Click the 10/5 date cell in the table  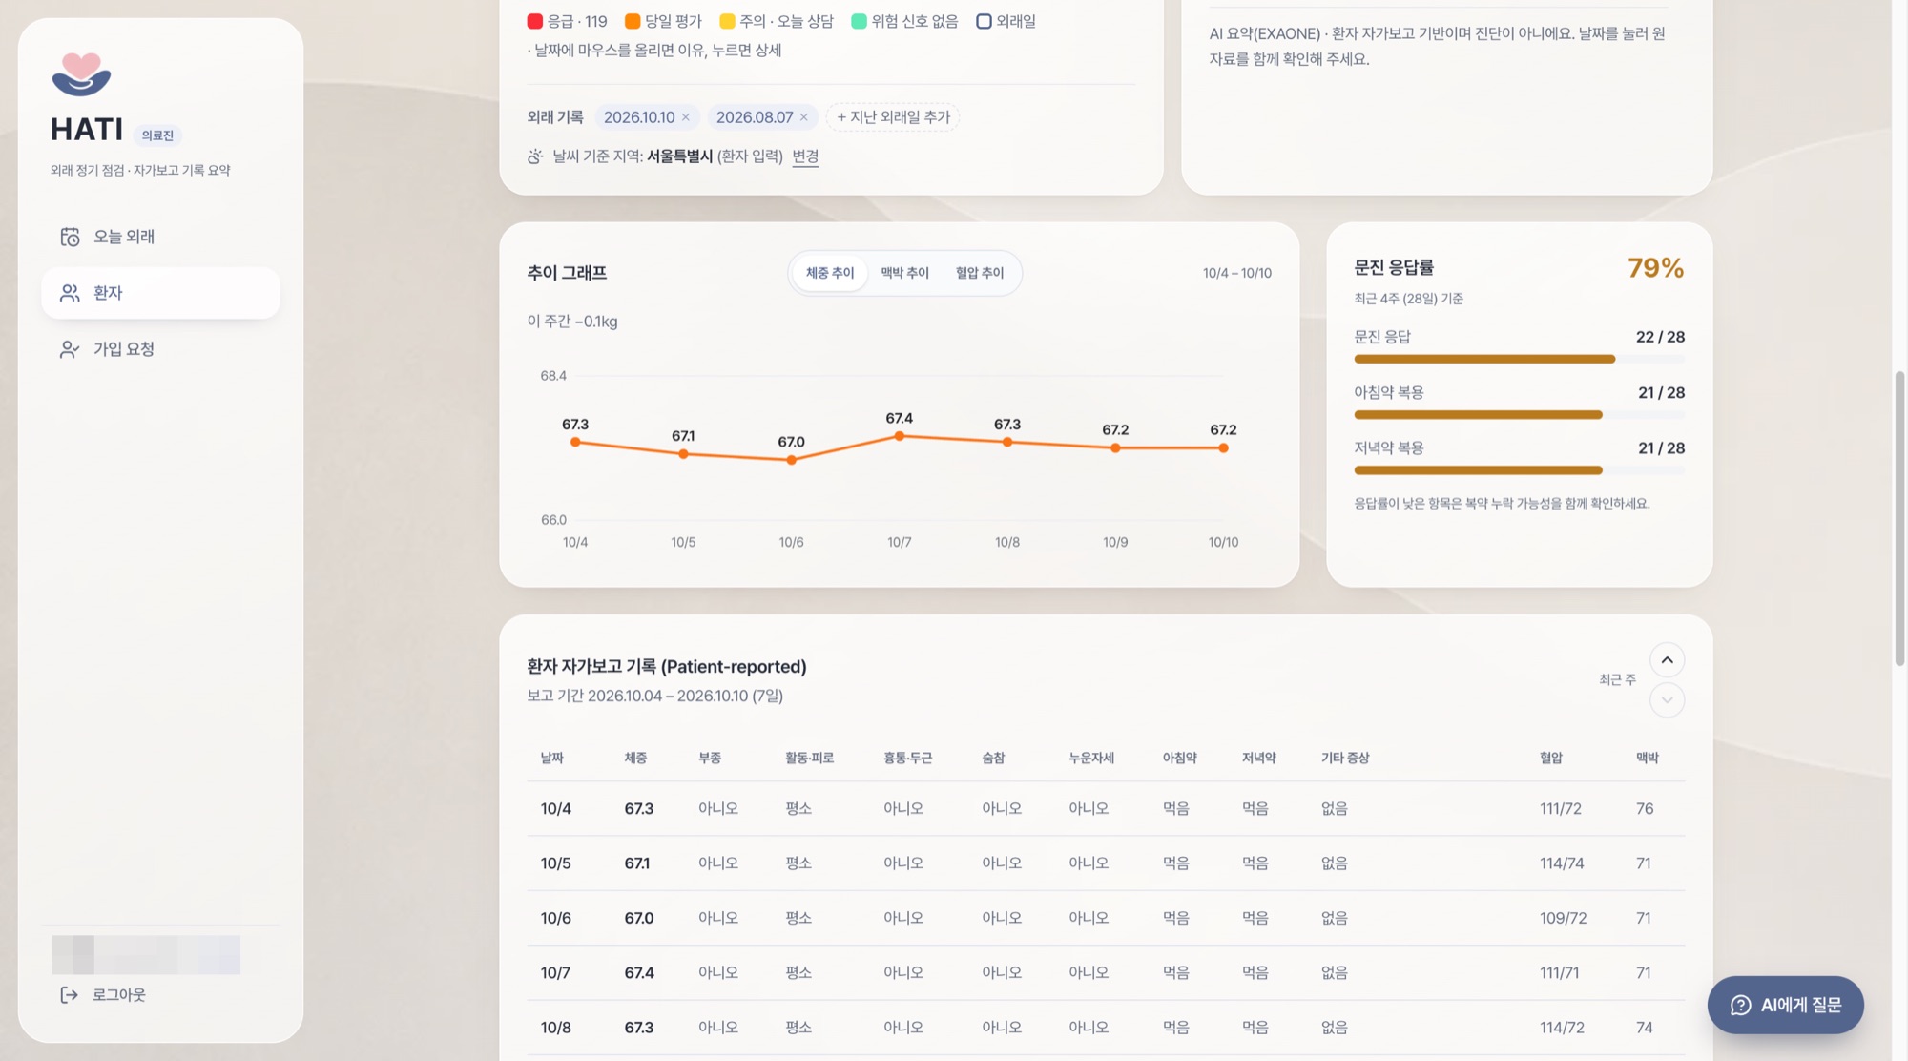556,863
